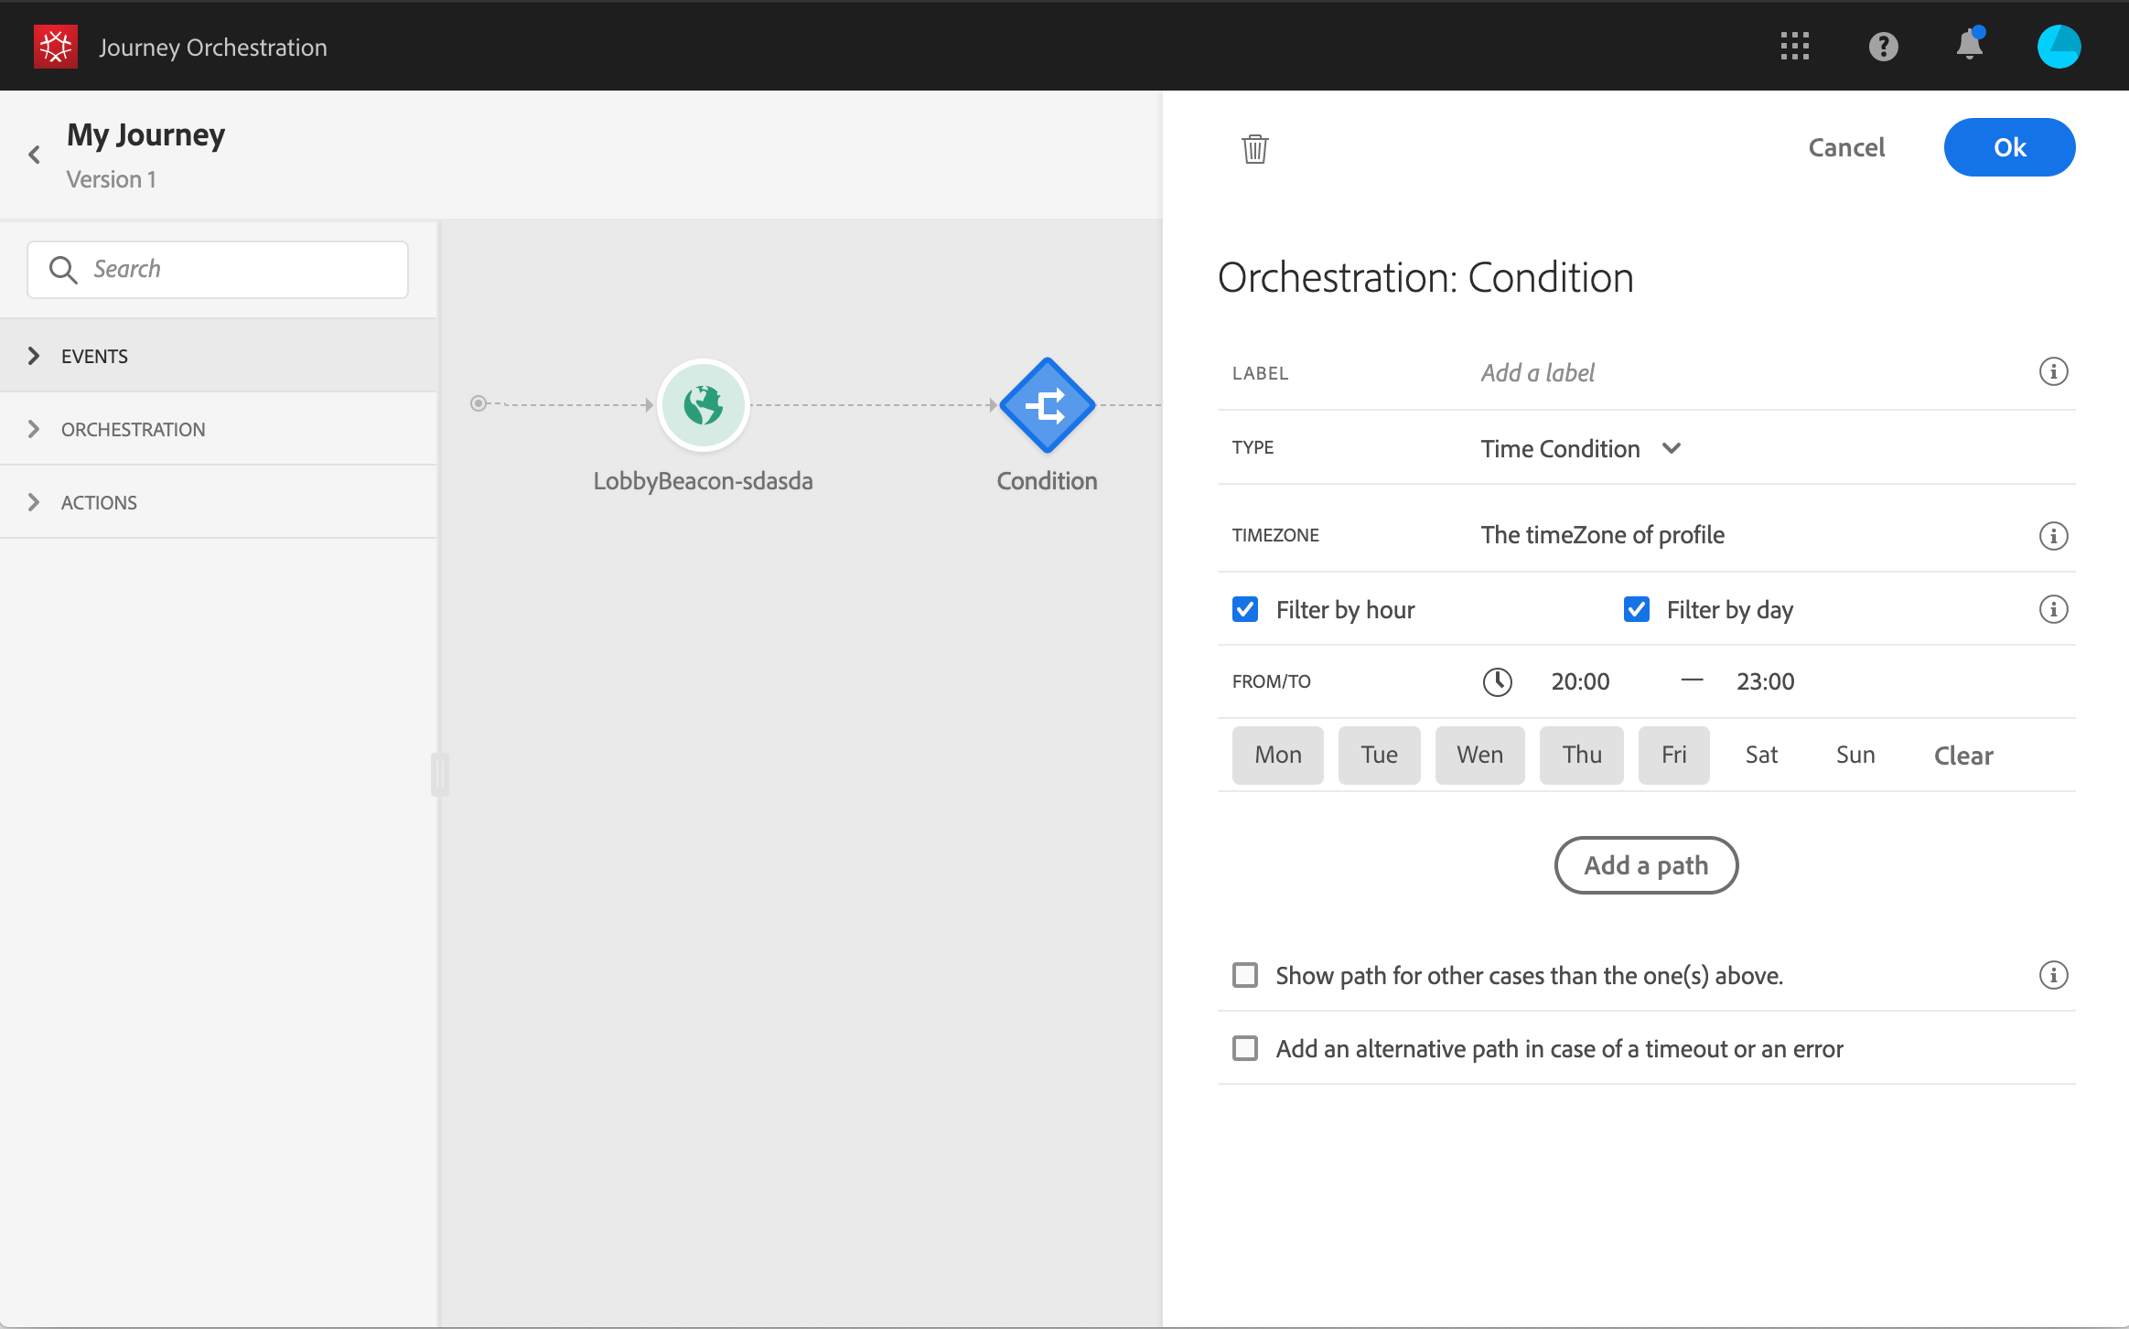Click the help question mark icon

coord(1883,47)
